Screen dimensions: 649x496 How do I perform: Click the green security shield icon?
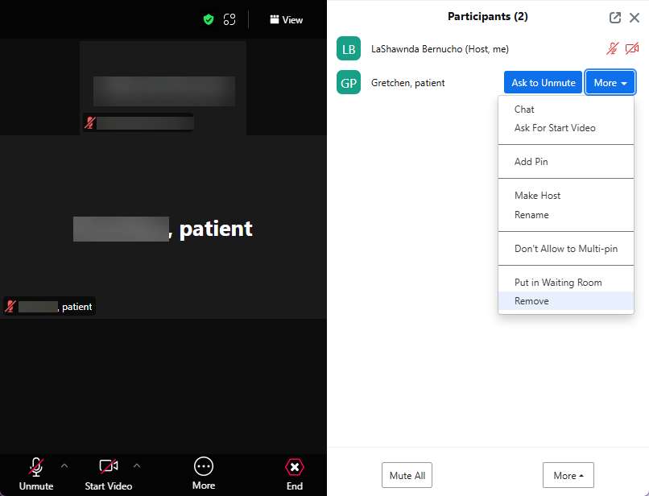[x=209, y=19]
